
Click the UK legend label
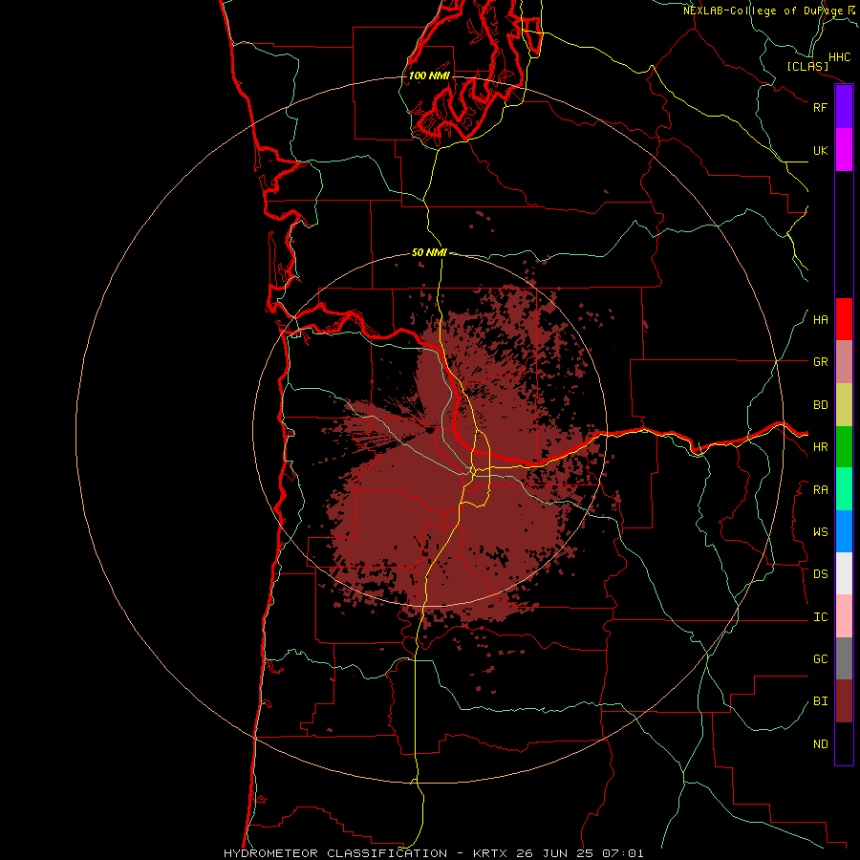[x=820, y=150]
